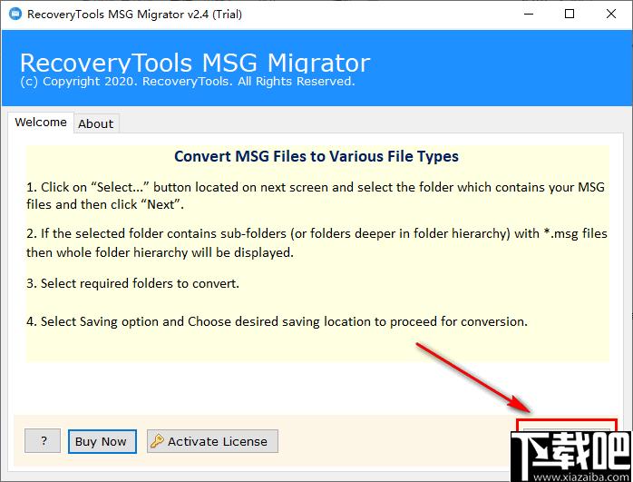The width and height of the screenshot is (633, 482).
Task: Click the app icon in the title bar
Action: 15,14
